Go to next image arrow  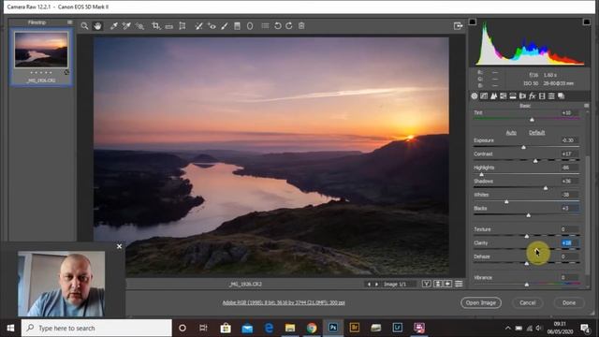(x=376, y=285)
